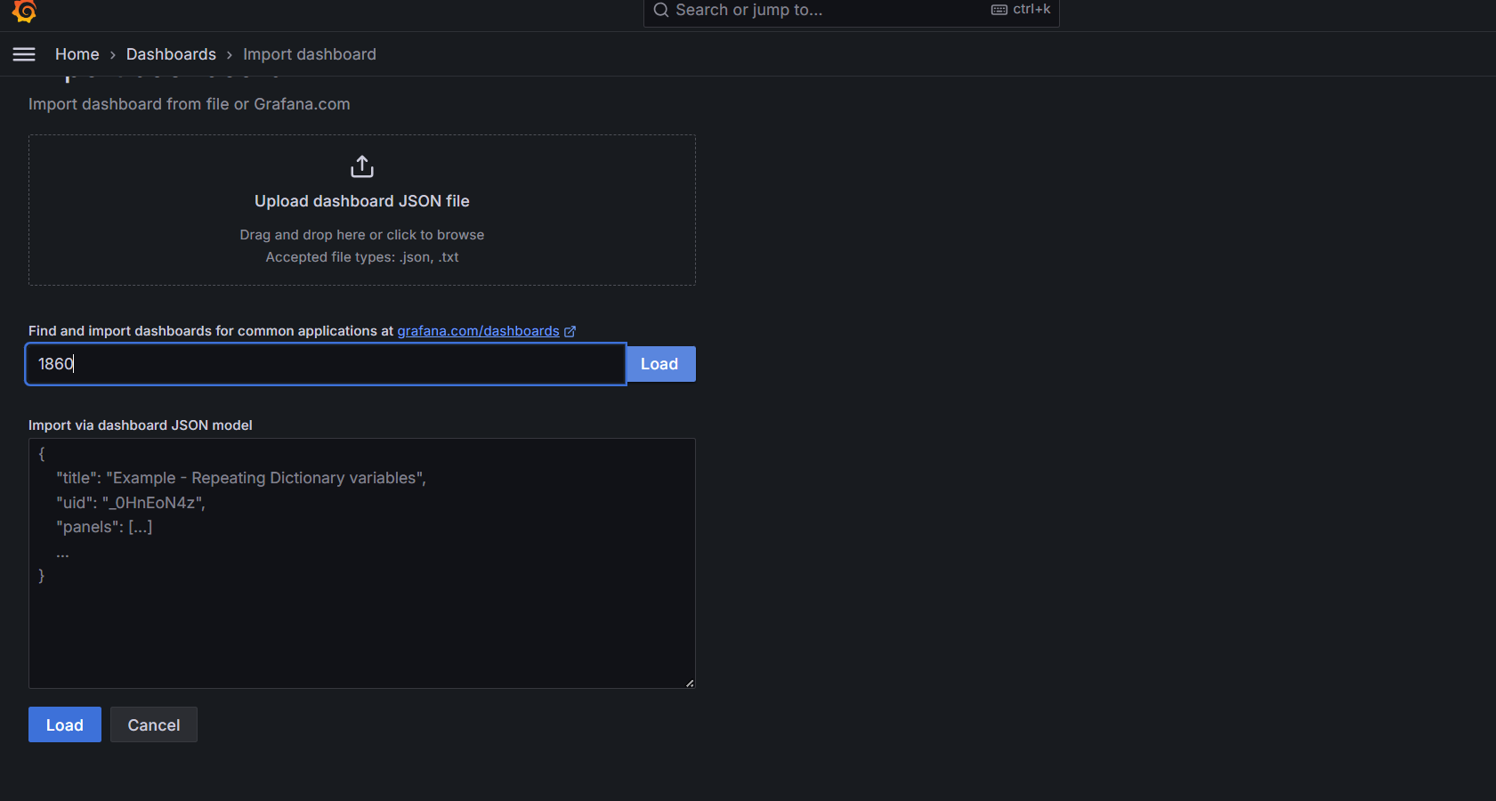The image size is (1496, 801).
Task: Open the hamburger navigation menu
Action: (24, 54)
